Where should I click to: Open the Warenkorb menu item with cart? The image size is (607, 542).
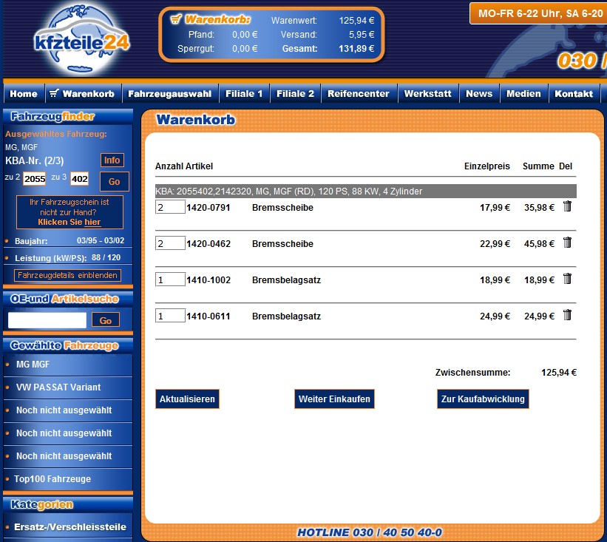tap(81, 94)
